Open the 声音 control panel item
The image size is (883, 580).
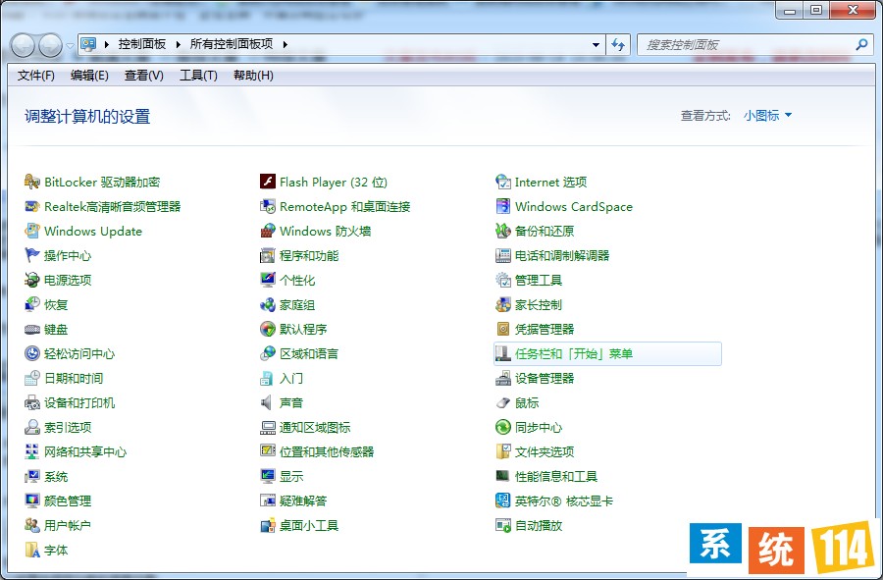coord(291,402)
